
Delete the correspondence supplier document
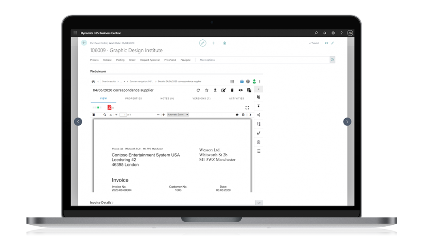click(232, 90)
